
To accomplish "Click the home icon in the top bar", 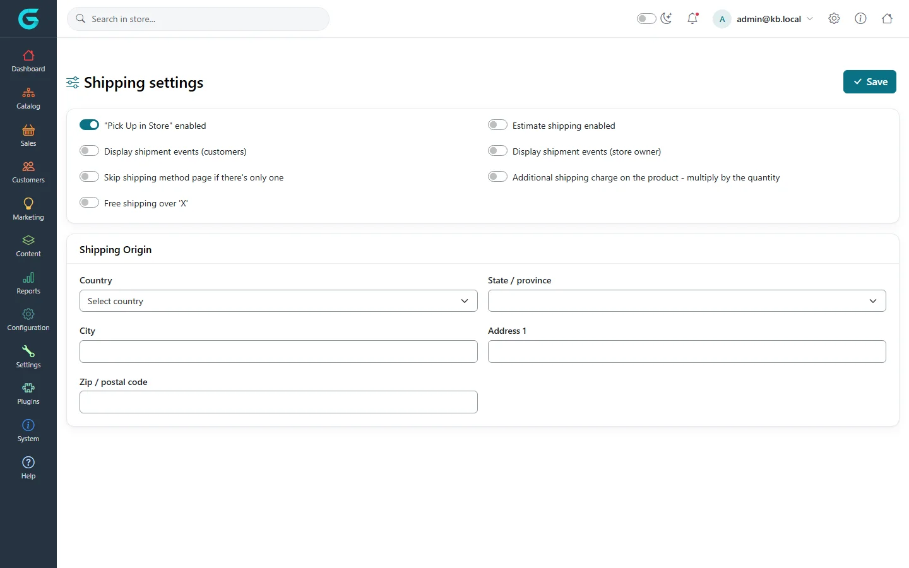I will point(887,18).
